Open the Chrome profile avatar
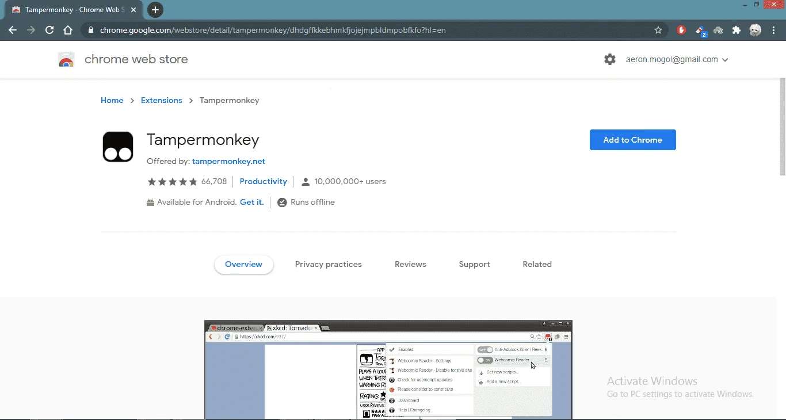This screenshot has width=786, height=420. click(x=756, y=30)
